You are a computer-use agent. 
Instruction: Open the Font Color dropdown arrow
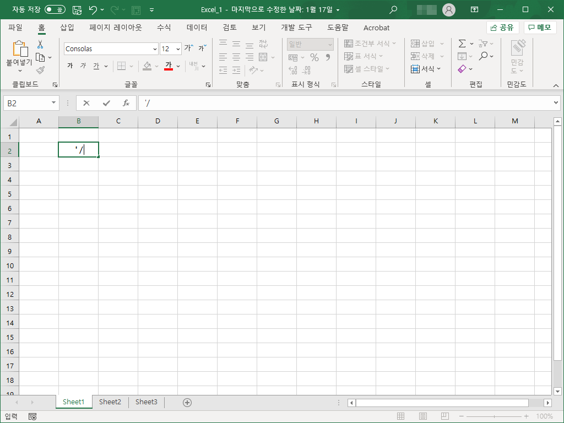click(178, 66)
